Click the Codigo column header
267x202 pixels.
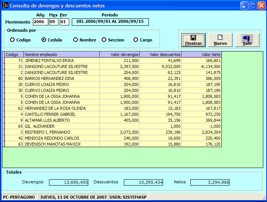[x=14, y=55]
